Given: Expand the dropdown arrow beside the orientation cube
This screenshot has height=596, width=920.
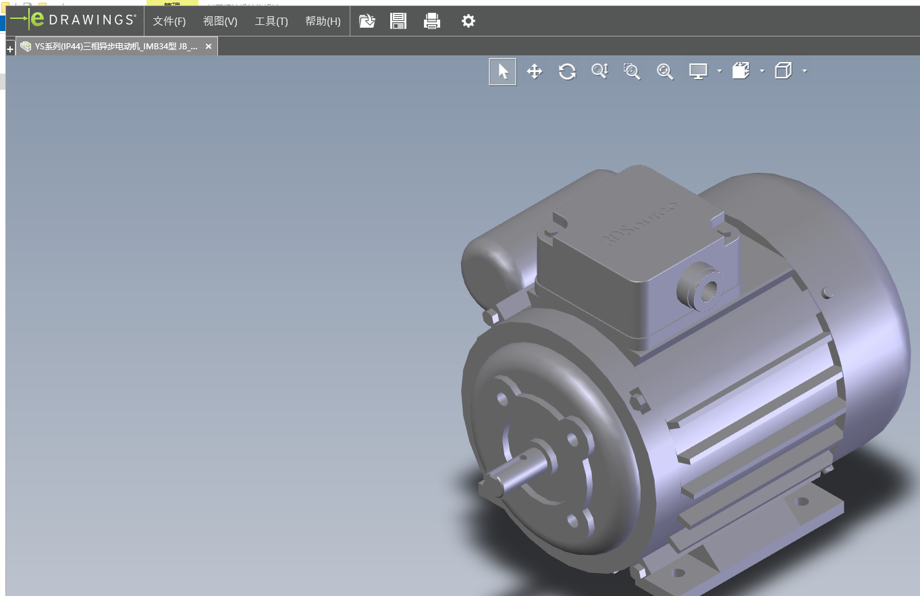Looking at the screenshot, I should (762, 71).
